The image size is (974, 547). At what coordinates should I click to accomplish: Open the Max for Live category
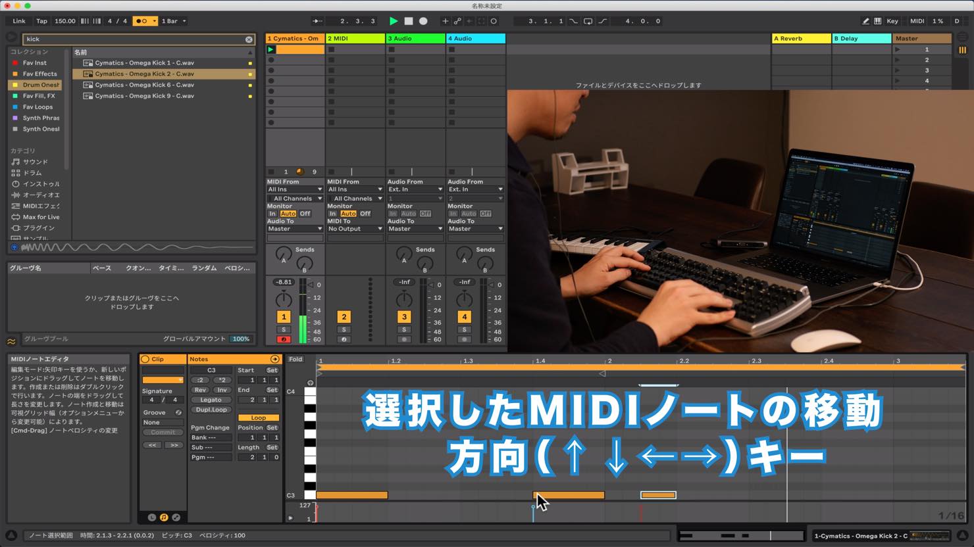point(36,217)
